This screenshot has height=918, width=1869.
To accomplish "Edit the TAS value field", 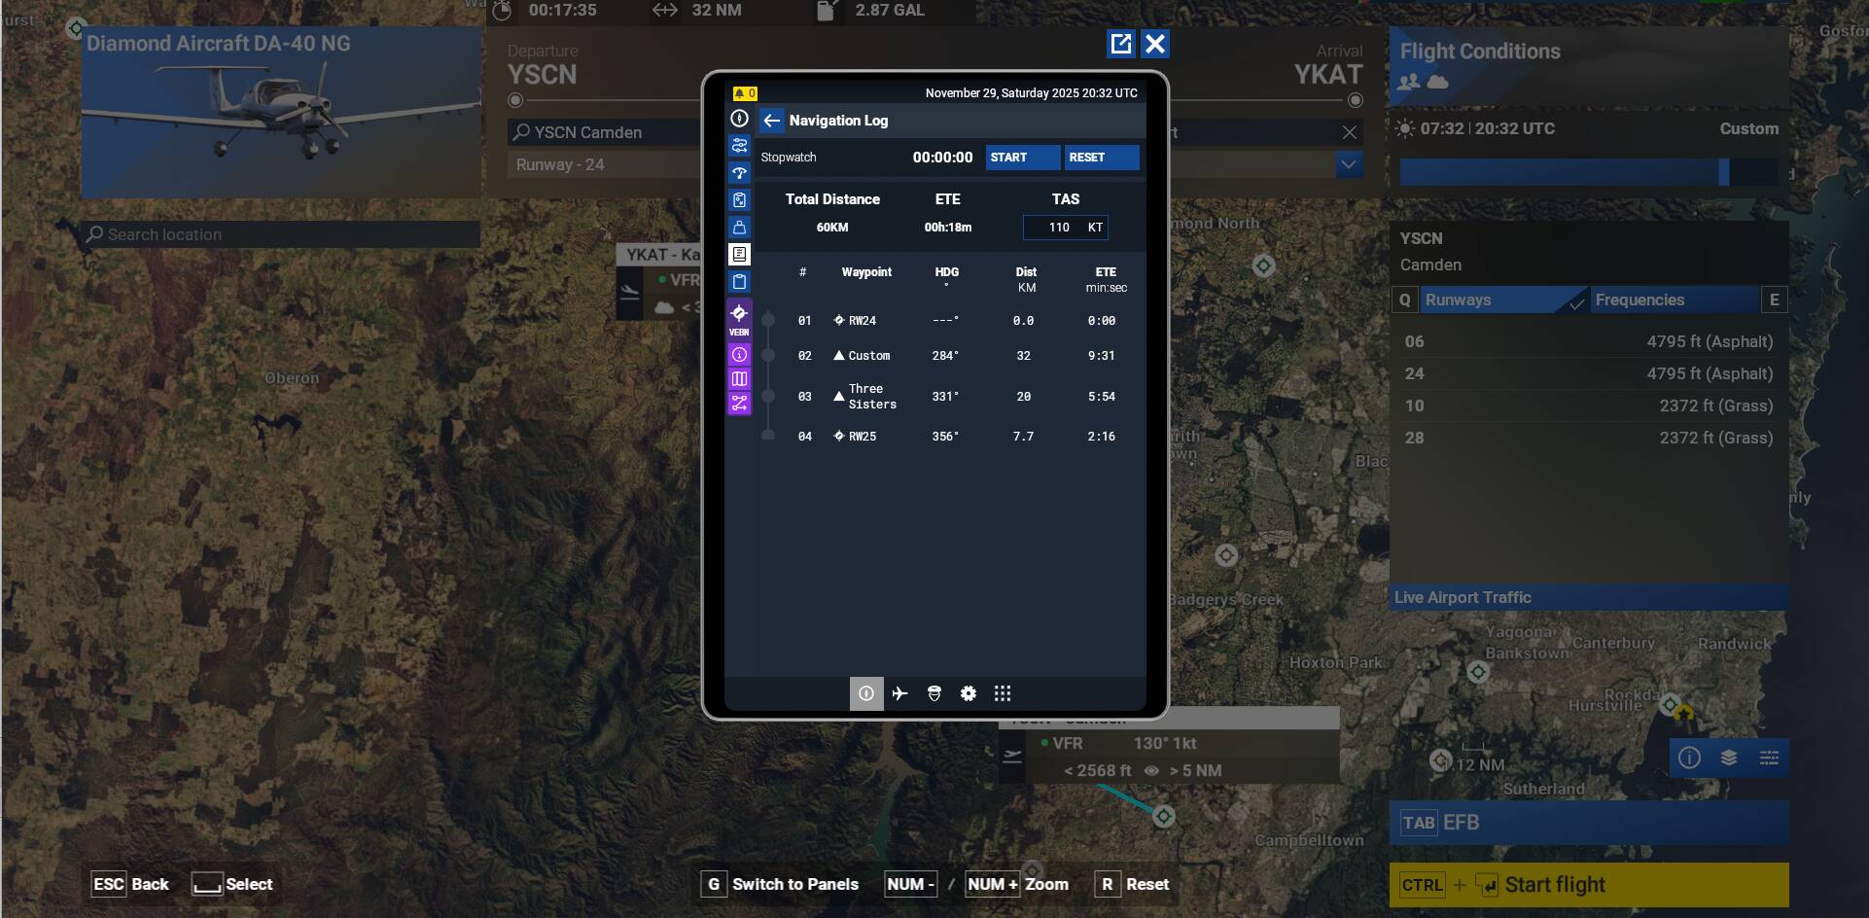I will click(x=1065, y=228).
